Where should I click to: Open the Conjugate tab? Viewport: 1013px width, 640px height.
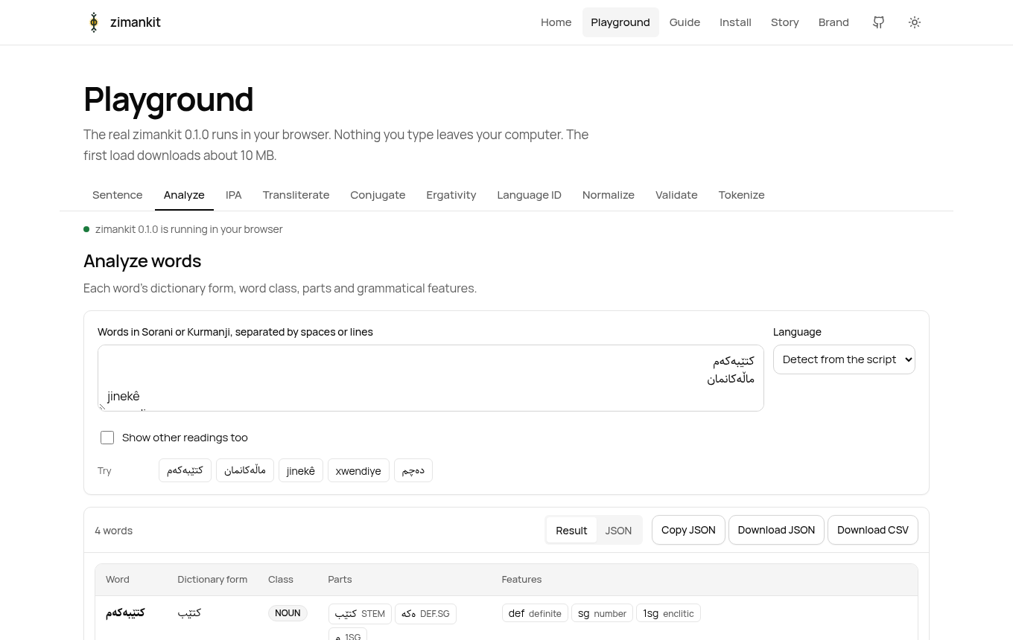(378, 195)
